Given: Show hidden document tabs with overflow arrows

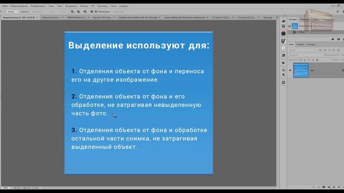Looking at the screenshot, I should (277, 17).
